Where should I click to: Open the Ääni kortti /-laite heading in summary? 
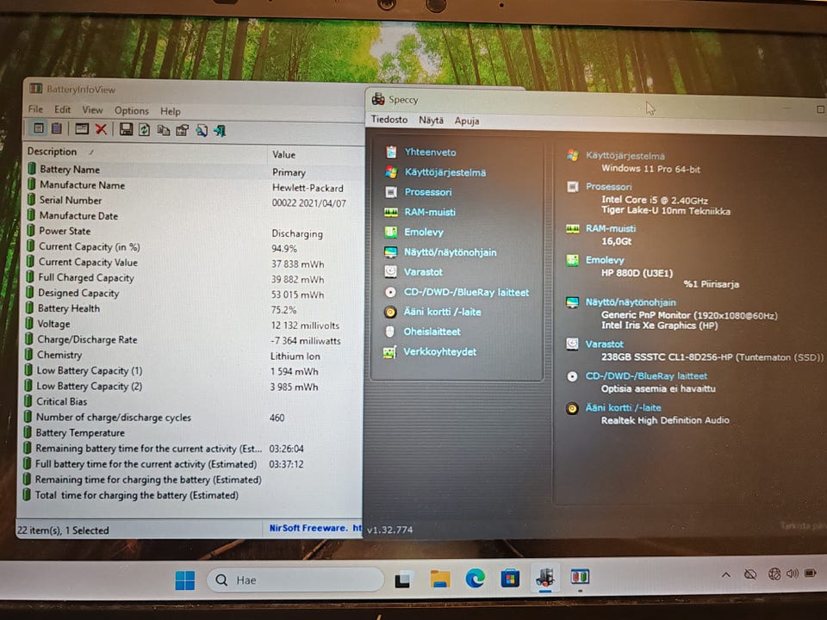(623, 407)
